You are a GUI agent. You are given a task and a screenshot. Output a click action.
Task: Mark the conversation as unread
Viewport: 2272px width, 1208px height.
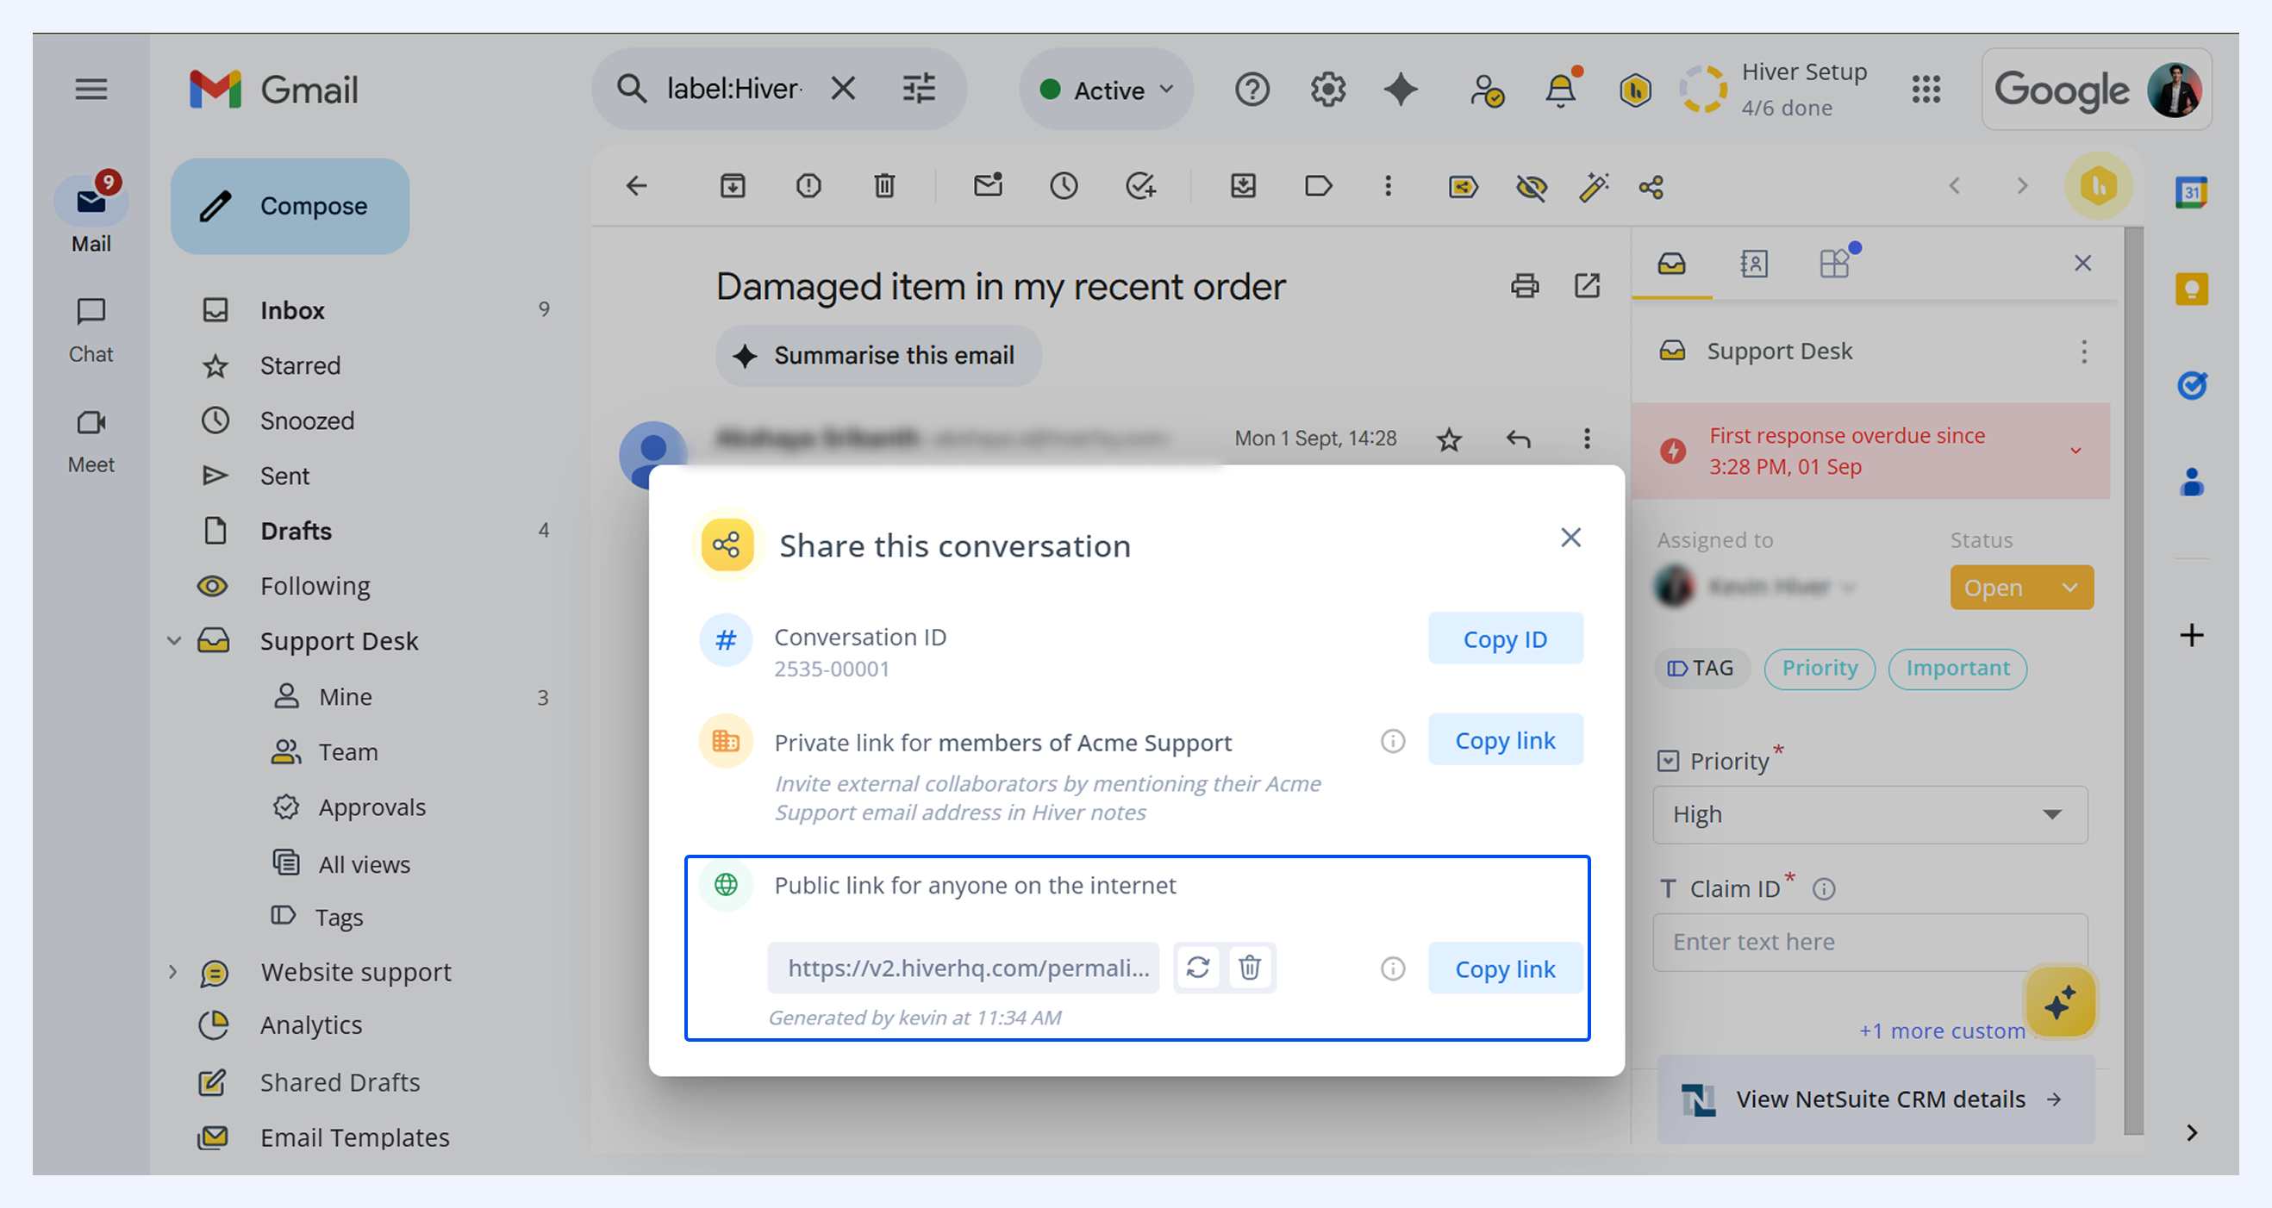(988, 185)
